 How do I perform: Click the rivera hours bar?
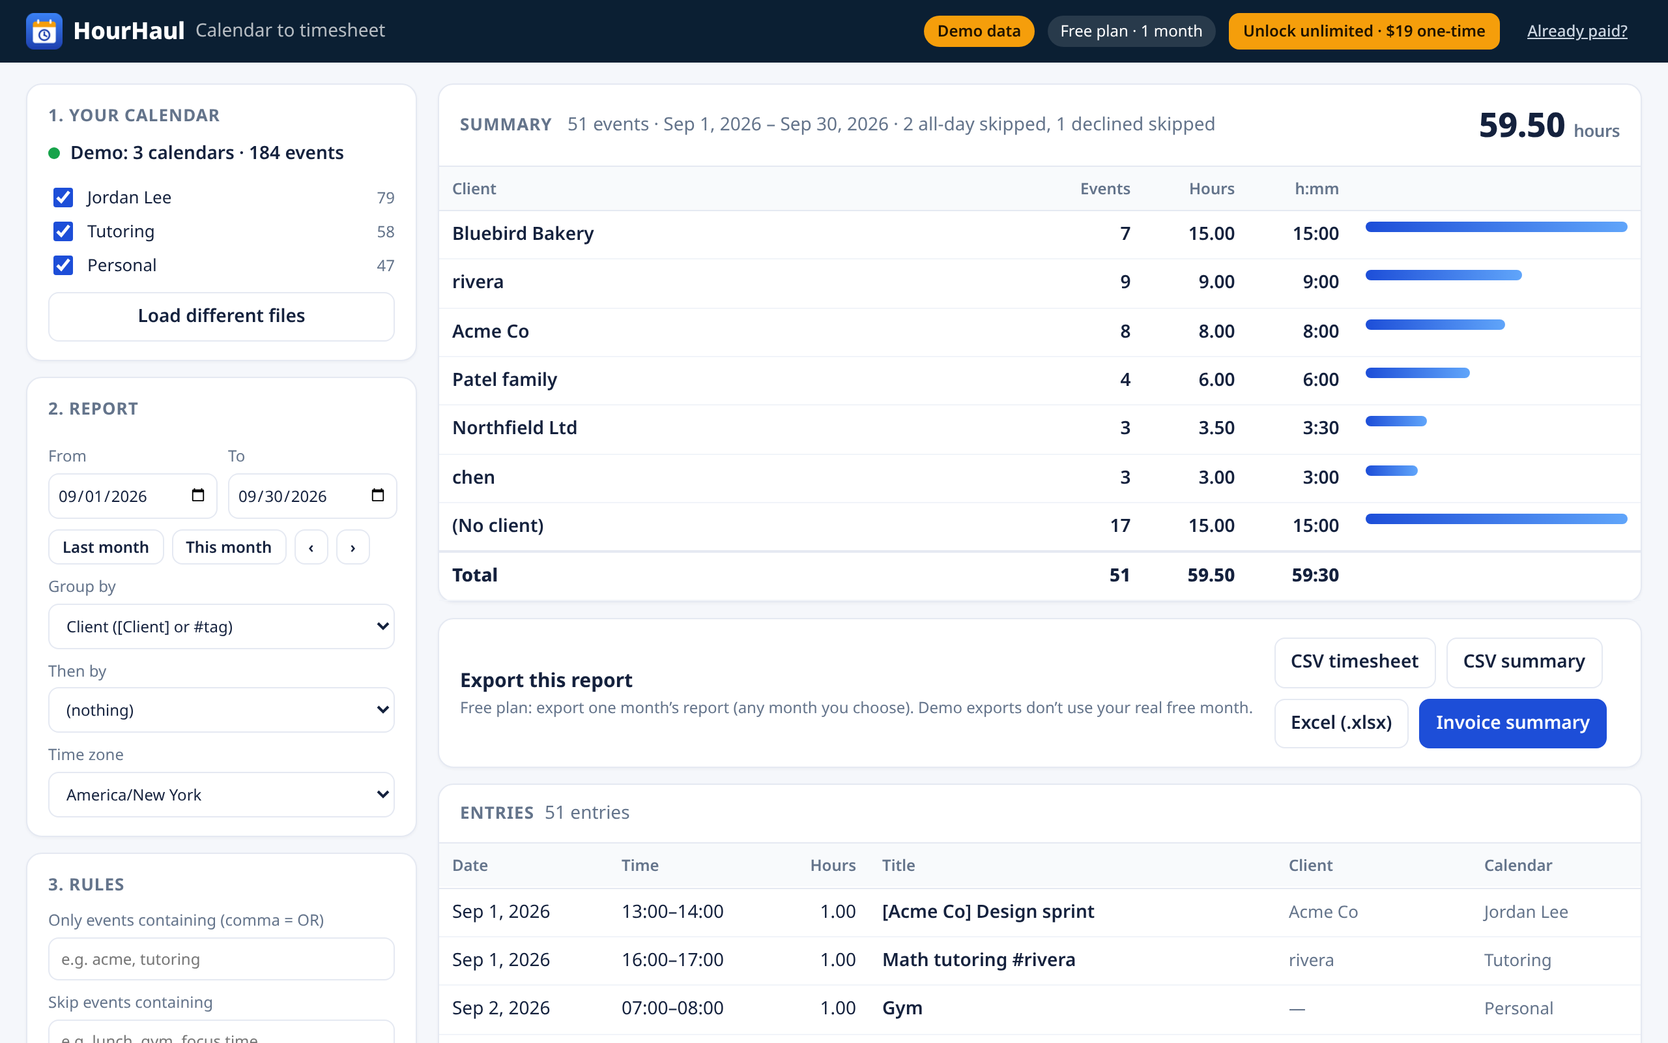1443,275
